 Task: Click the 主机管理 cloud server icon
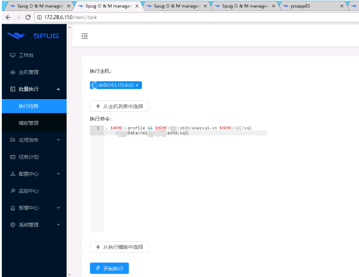coord(13,72)
